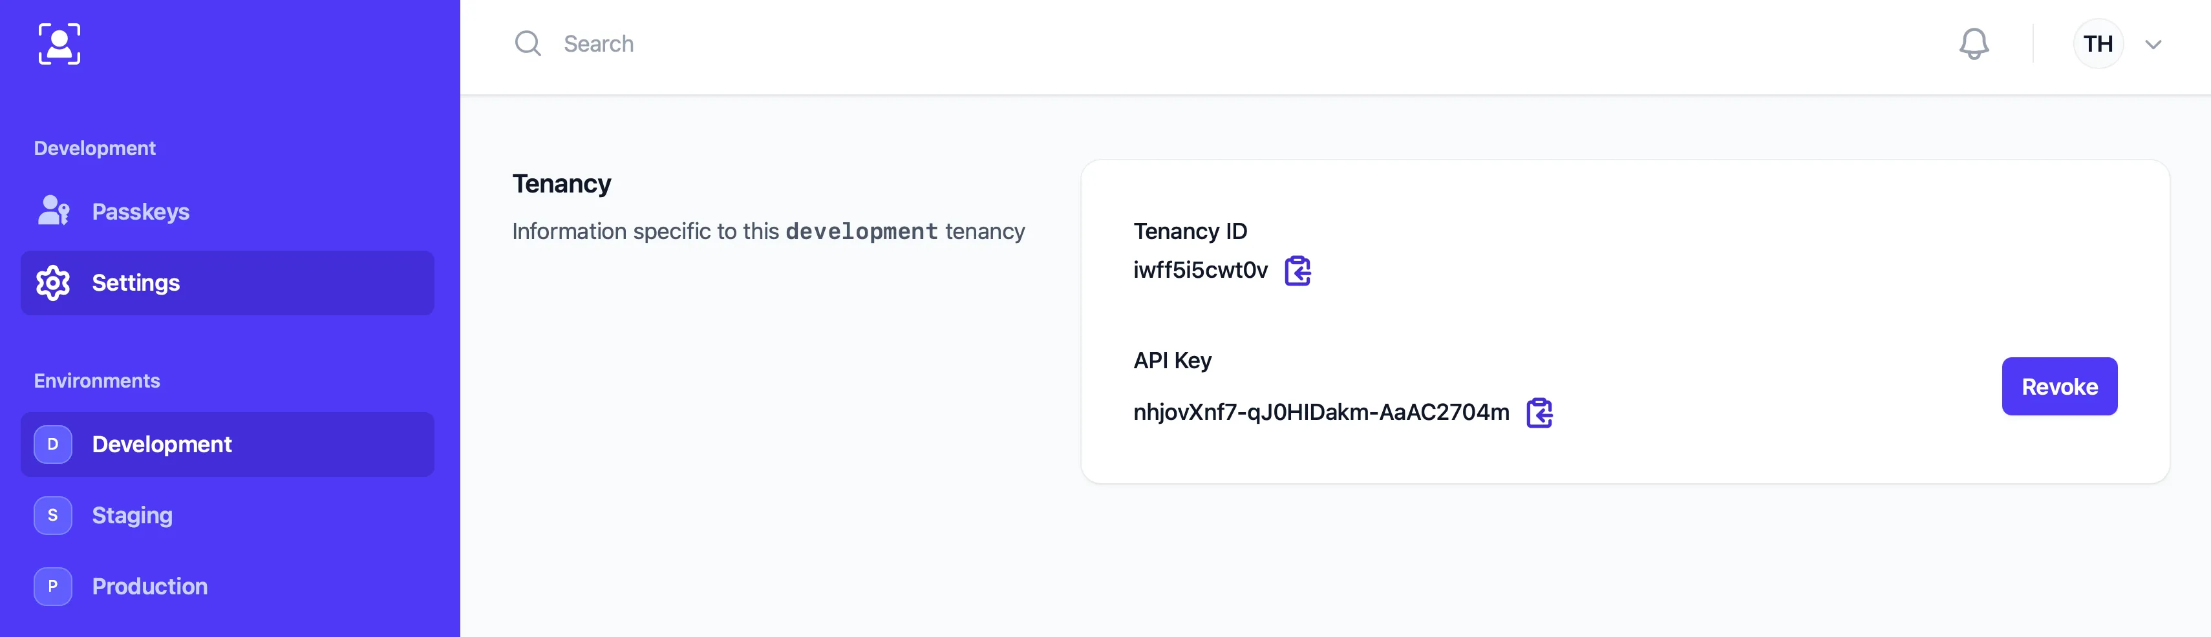Click the Passage logo in the sidebar

(x=59, y=44)
